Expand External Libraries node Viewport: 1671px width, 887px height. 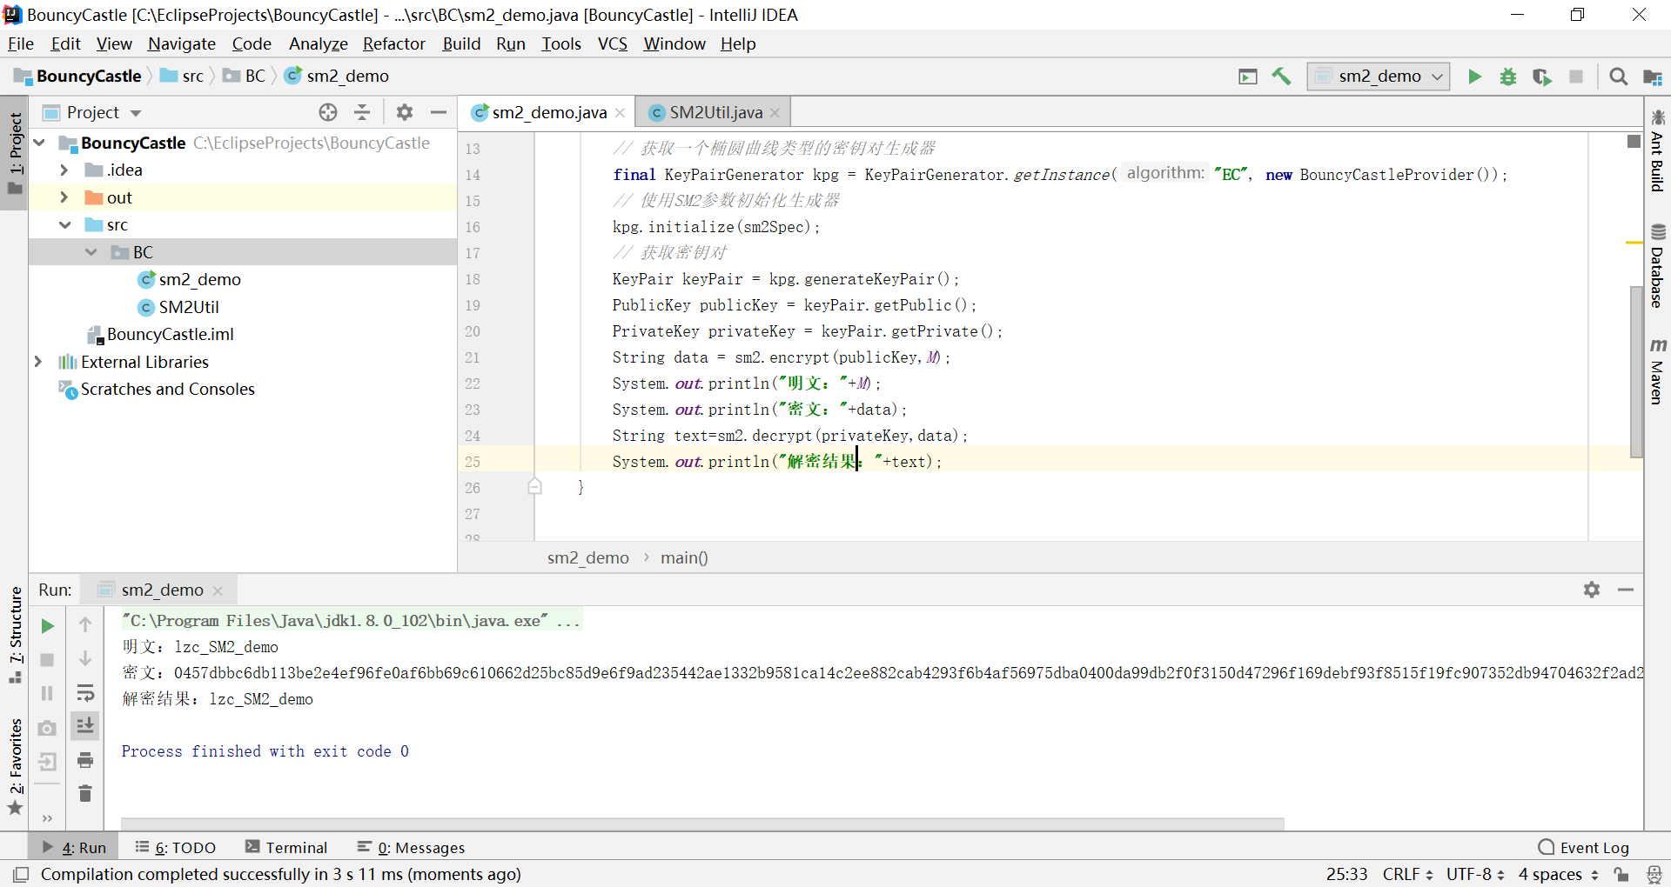(38, 362)
